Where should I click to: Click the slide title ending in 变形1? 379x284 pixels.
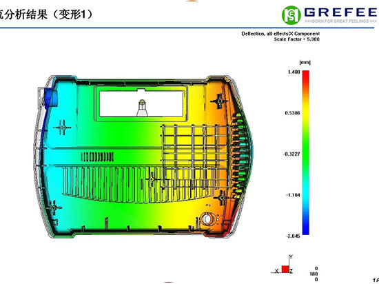(x=46, y=14)
